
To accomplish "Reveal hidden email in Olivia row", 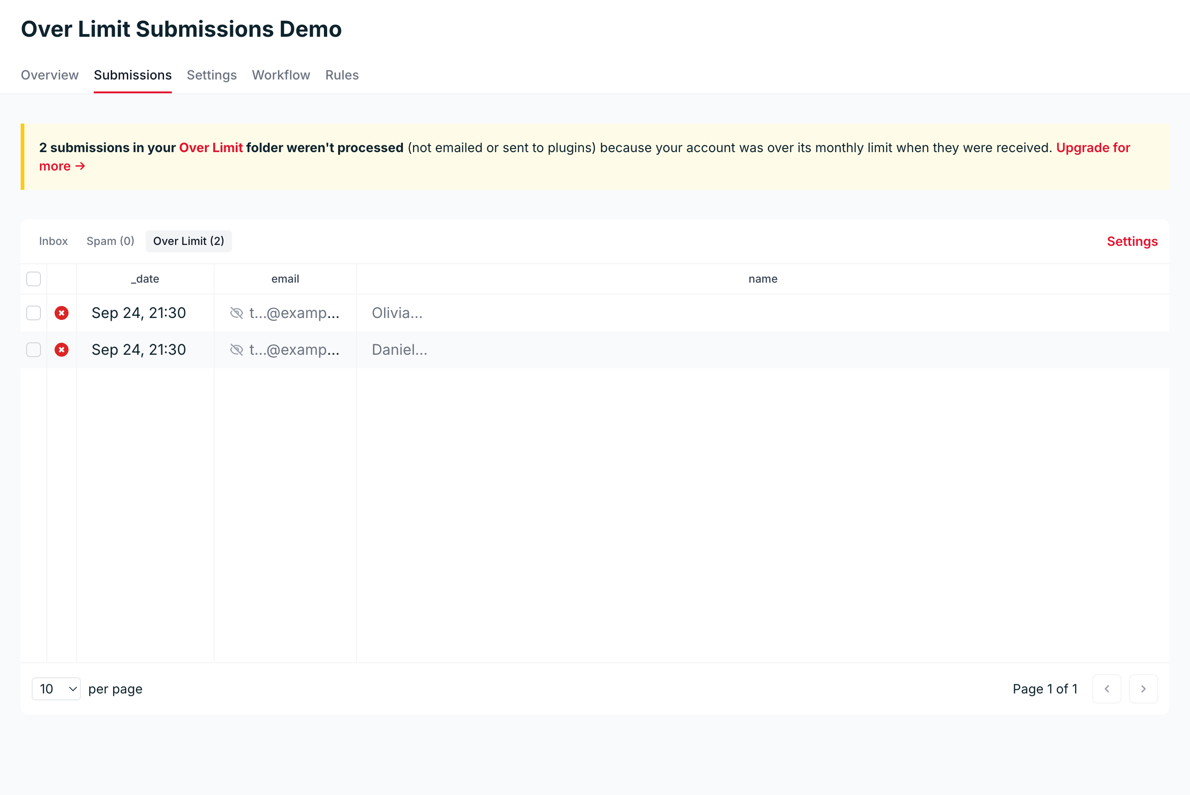I will [236, 313].
